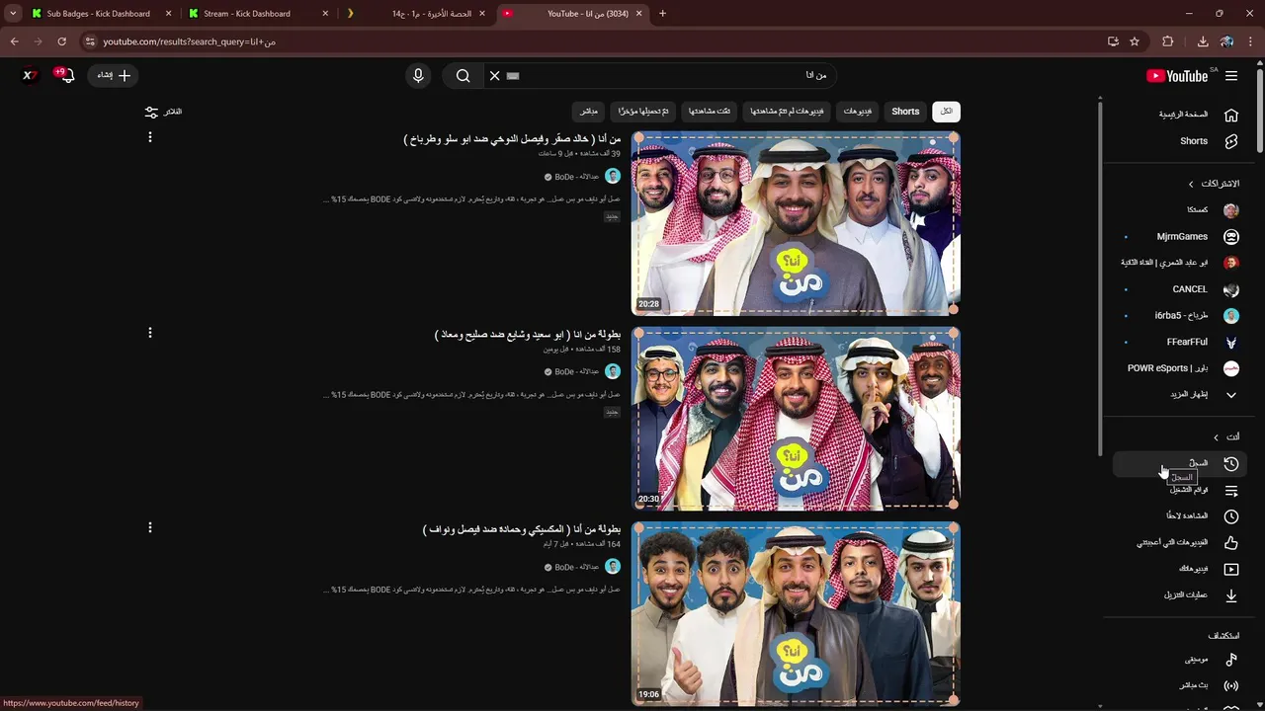Expand the subscriptions (الاشتراكات) section
The height and width of the screenshot is (711, 1265).
point(1214,184)
